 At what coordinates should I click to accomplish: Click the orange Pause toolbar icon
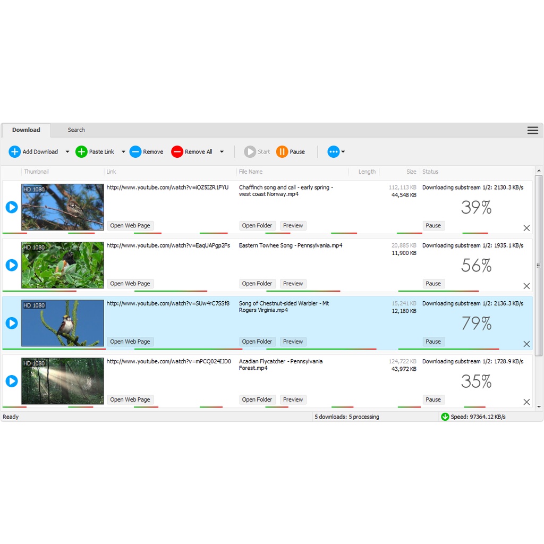(282, 151)
